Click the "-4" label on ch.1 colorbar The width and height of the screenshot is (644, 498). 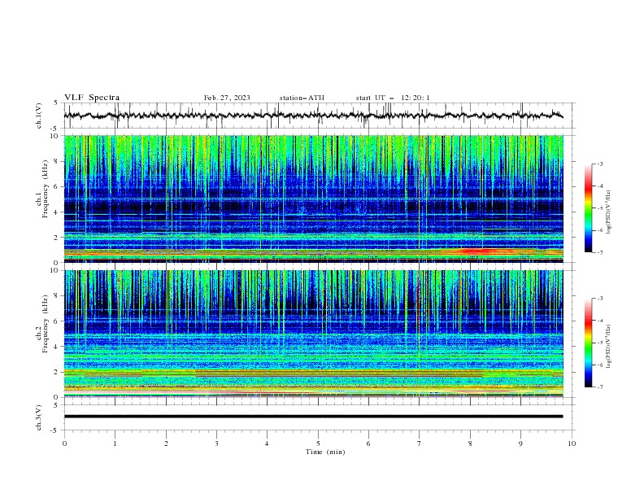tap(599, 186)
